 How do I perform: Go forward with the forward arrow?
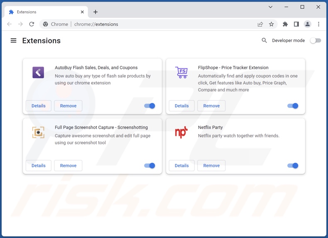click(20, 24)
